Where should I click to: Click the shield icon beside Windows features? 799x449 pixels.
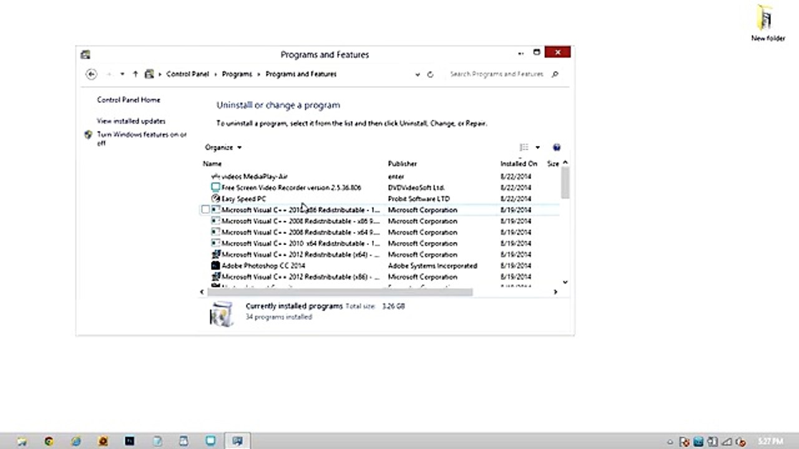88,135
